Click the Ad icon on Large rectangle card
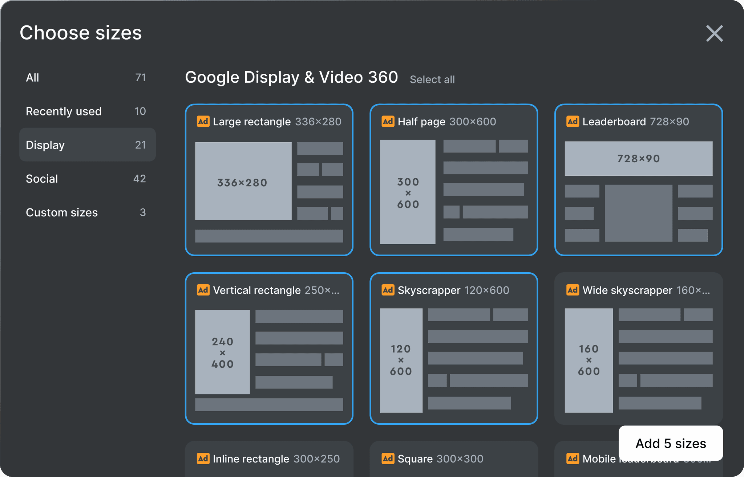744x477 pixels. pyautogui.click(x=203, y=121)
